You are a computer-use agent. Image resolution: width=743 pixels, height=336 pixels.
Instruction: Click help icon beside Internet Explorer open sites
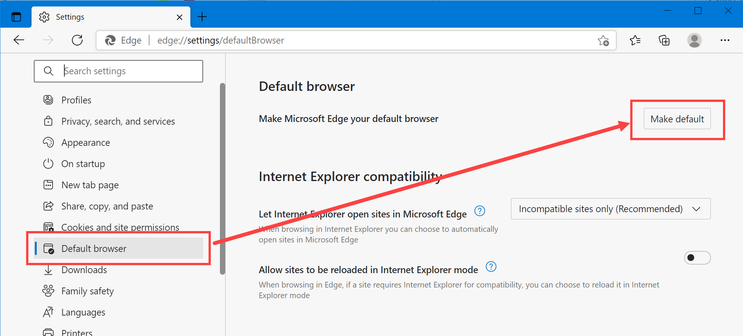480,211
